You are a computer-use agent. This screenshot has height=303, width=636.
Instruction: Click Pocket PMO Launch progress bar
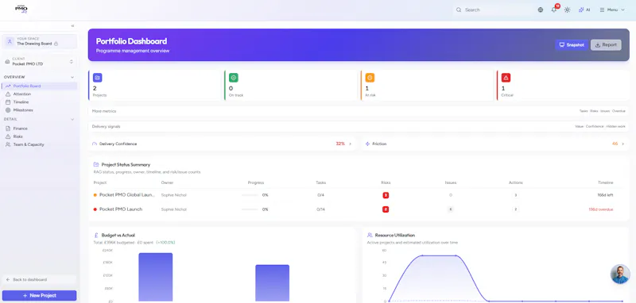click(x=250, y=209)
